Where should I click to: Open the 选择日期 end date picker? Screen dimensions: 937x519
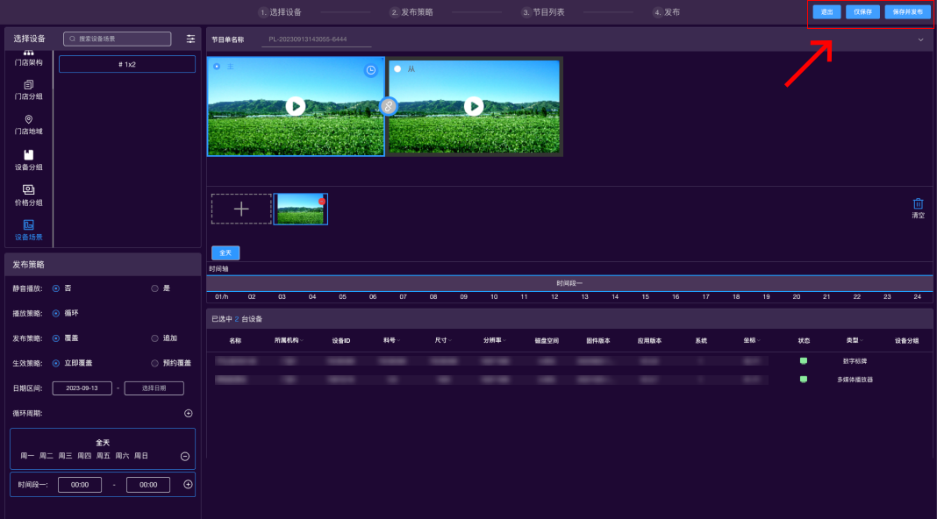(154, 388)
